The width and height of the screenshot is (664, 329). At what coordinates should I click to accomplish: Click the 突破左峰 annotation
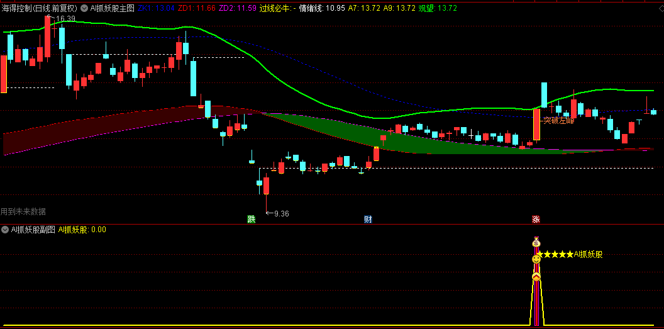pos(559,121)
